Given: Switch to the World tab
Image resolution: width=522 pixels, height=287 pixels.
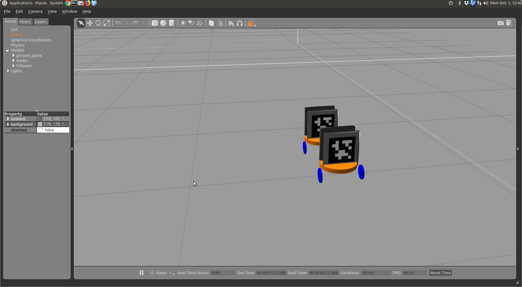Looking at the screenshot, I should [x=11, y=21].
